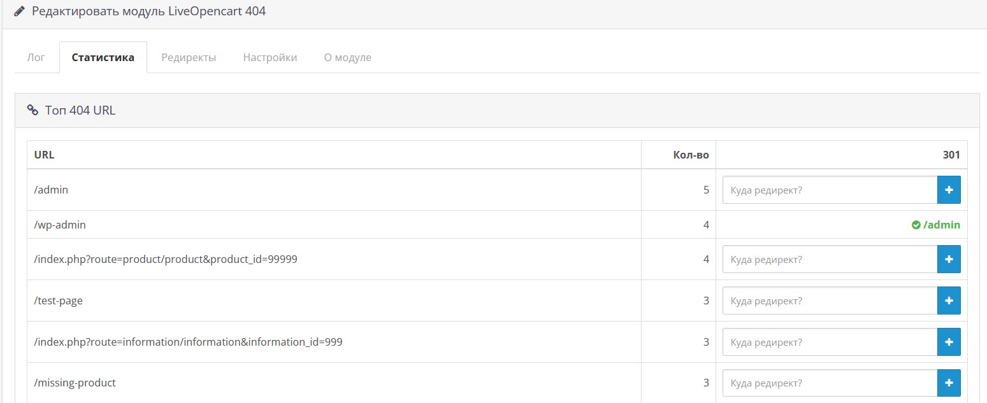Select the Статистика tab
987x403 pixels.
pyautogui.click(x=103, y=57)
